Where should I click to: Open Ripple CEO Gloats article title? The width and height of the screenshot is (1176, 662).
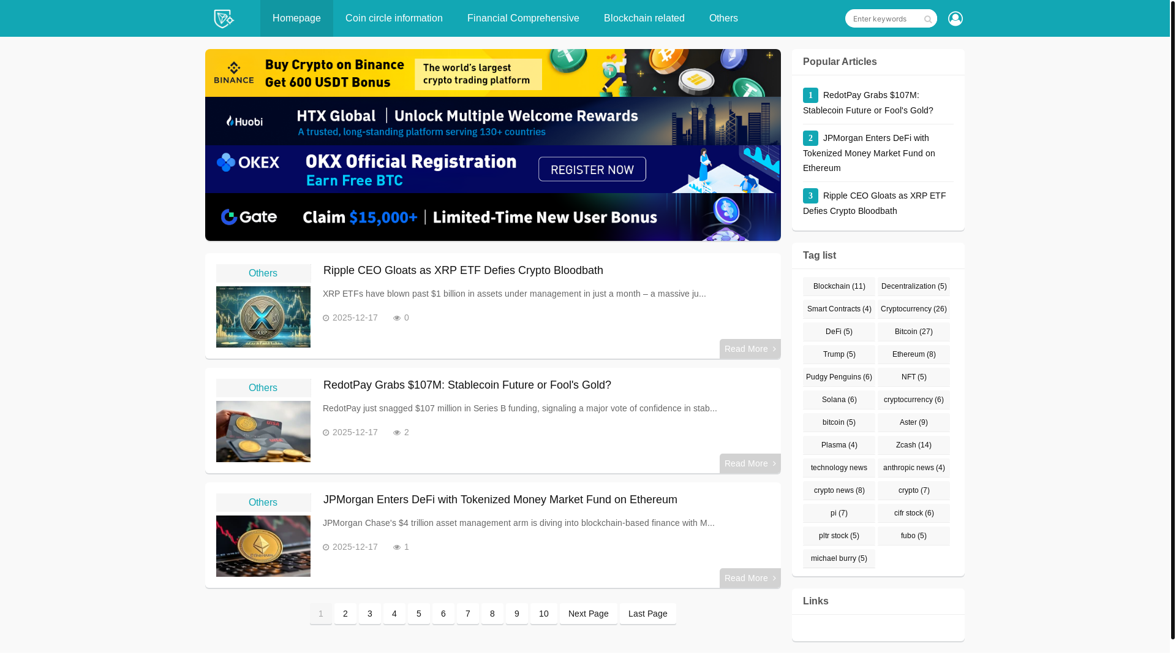click(x=463, y=270)
